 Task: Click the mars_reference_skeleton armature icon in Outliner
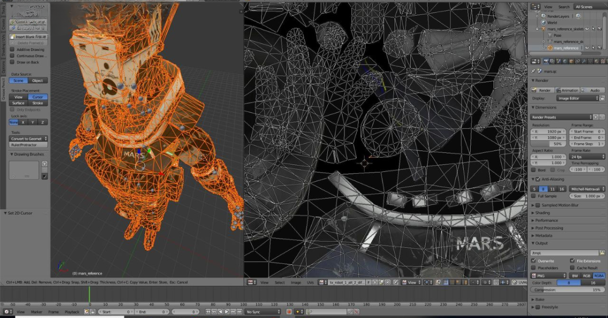point(544,29)
